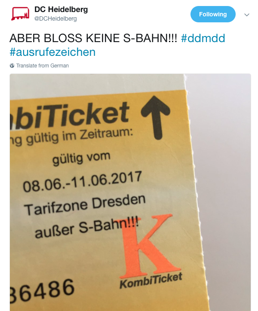Screen dimensions: 258x311
Task: Click the ticket number 36486
Action: (42, 291)
